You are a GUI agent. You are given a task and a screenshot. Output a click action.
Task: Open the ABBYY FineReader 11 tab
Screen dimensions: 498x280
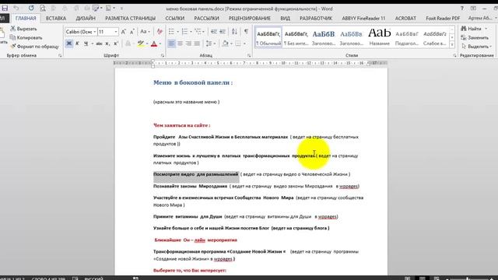coord(363,19)
